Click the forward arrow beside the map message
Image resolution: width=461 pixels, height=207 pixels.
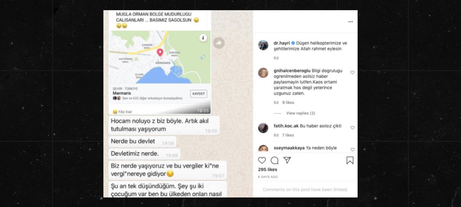[x=219, y=43]
